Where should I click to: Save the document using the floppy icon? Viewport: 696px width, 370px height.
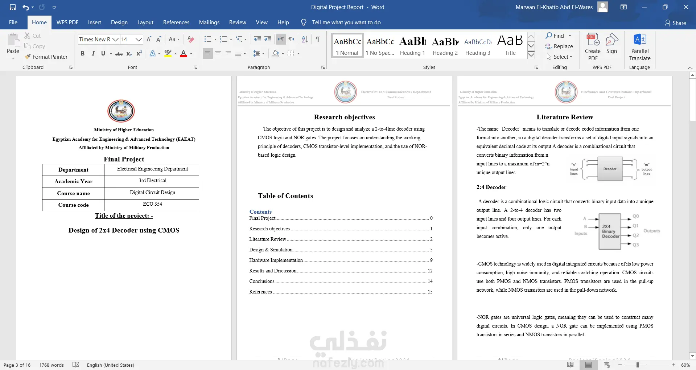click(x=13, y=7)
